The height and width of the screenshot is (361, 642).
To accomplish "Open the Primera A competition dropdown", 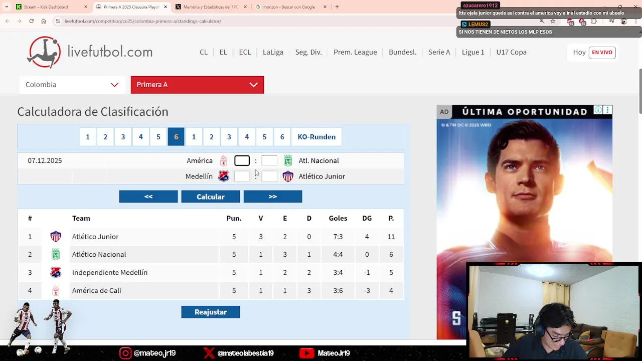I will click(x=197, y=85).
